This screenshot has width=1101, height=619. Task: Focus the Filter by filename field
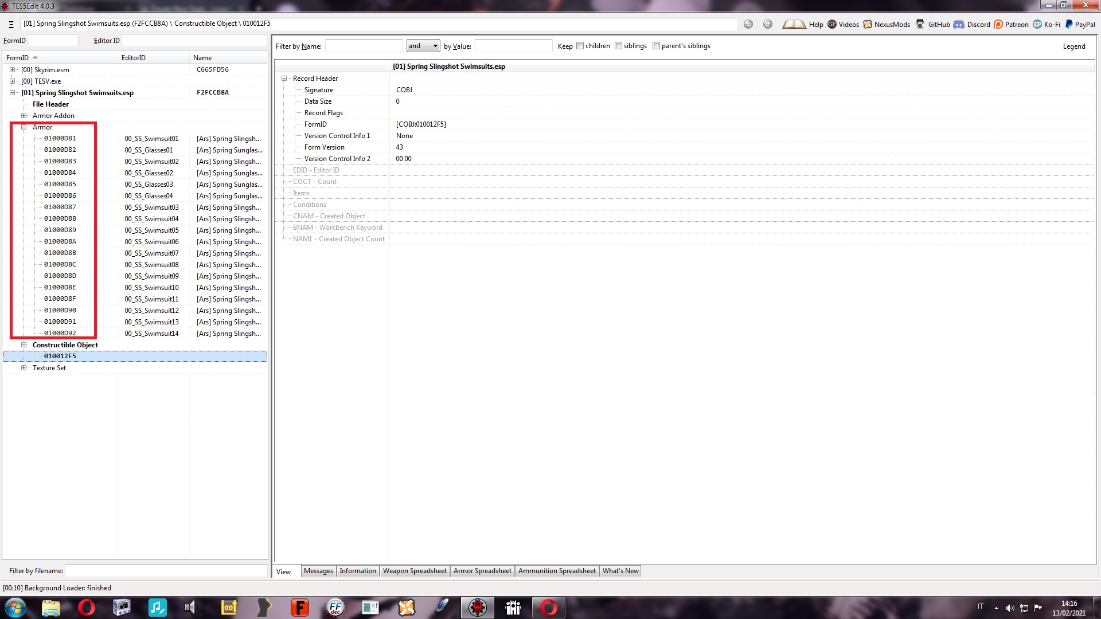(166, 571)
